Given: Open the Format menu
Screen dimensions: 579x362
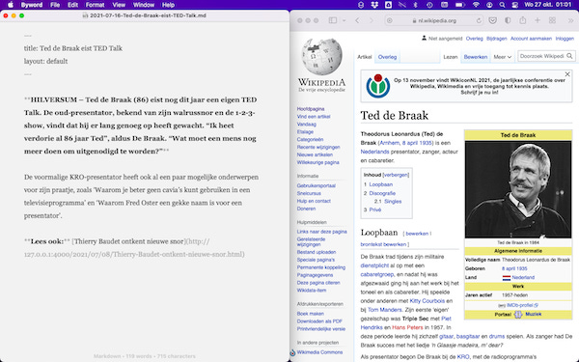Looking at the screenshot, I should (95, 5).
